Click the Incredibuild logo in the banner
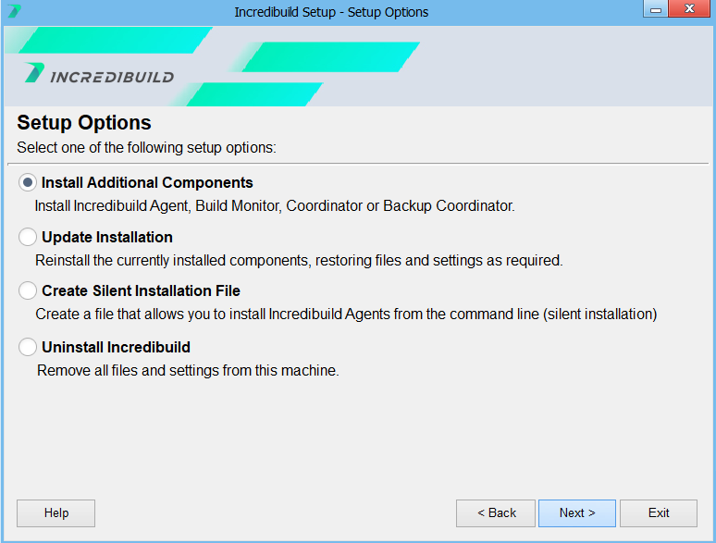716x543 pixels. (x=99, y=74)
